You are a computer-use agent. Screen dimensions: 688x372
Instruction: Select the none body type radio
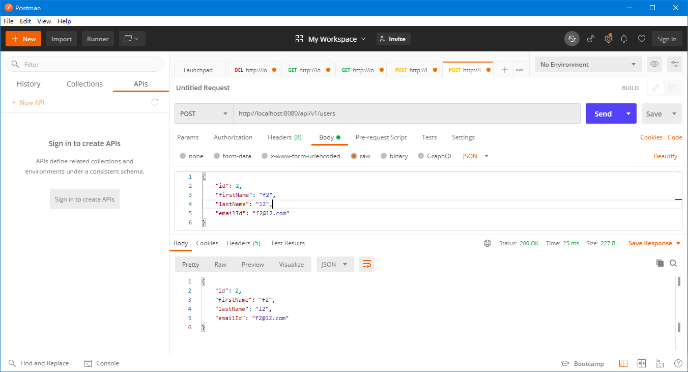(x=183, y=156)
